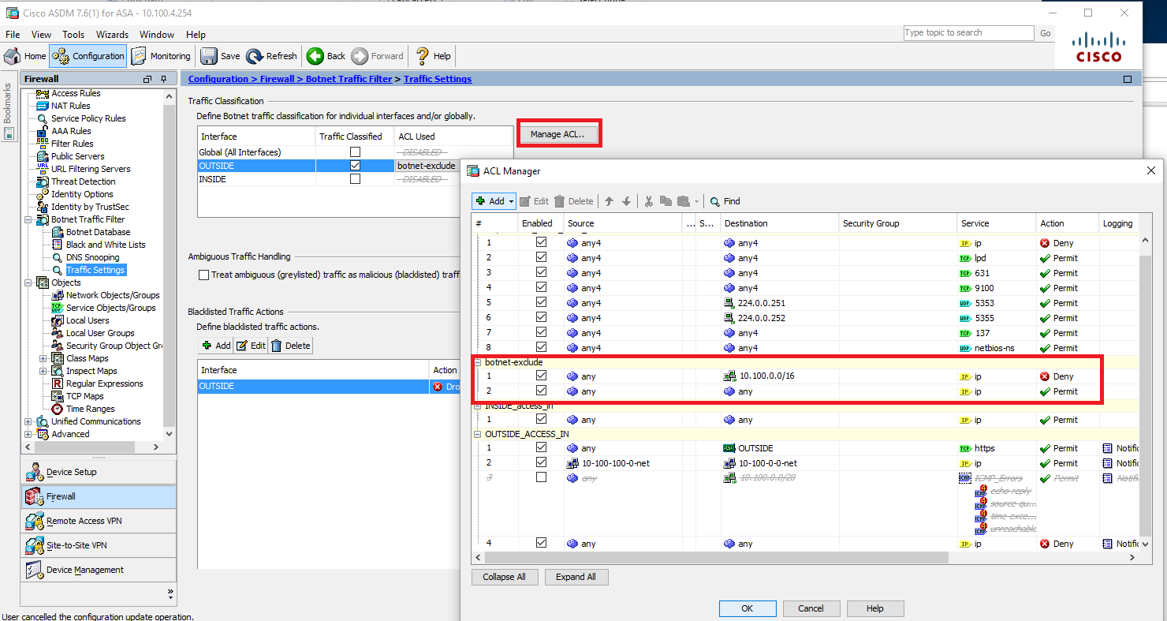Image resolution: width=1167 pixels, height=621 pixels.
Task: Go Back using the green arrow
Action: (326, 56)
